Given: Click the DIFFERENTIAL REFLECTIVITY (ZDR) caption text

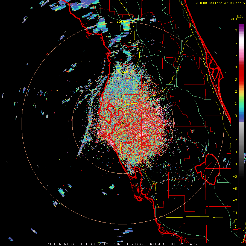Looking at the screenshot, I should tap(85, 244).
